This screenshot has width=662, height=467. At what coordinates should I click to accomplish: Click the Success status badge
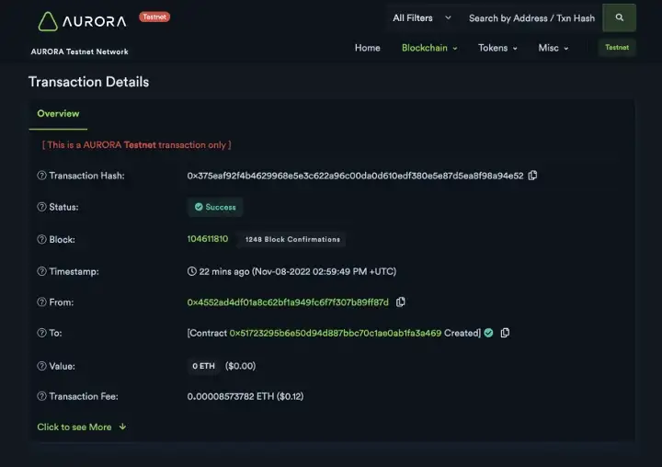[215, 207]
